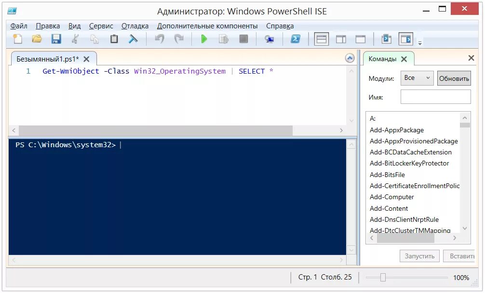Select A: in the command list
This screenshot has height=293, width=485.
[373, 118]
